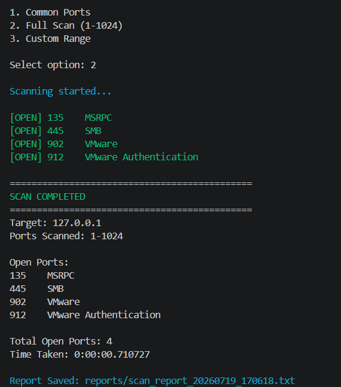Click the open port 135 MSRPC line
The width and height of the screenshot is (341, 387).
pos(61,118)
